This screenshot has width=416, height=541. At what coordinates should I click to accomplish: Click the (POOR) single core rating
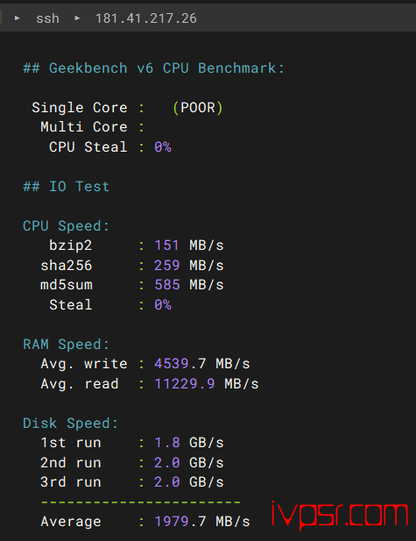click(x=198, y=108)
